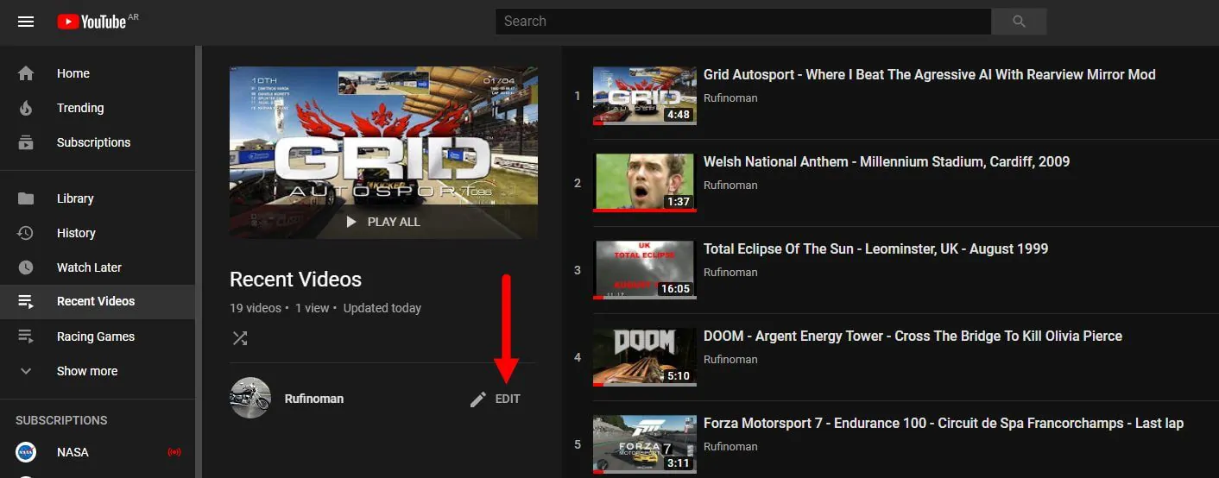This screenshot has height=478, width=1219.
Task: Open DOOM Argent Energy Tower title
Action: (x=913, y=336)
